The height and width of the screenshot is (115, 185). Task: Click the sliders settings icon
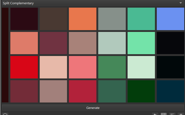click(x=180, y=114)
